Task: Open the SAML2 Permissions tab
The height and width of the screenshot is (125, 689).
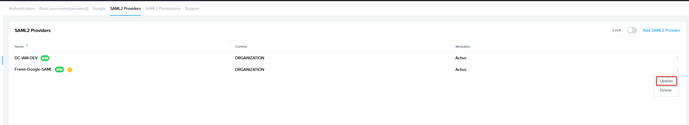Action: click(x=163, y=9)
